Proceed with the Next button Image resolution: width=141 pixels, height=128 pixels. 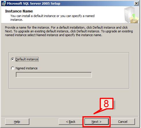click(96, 122)
